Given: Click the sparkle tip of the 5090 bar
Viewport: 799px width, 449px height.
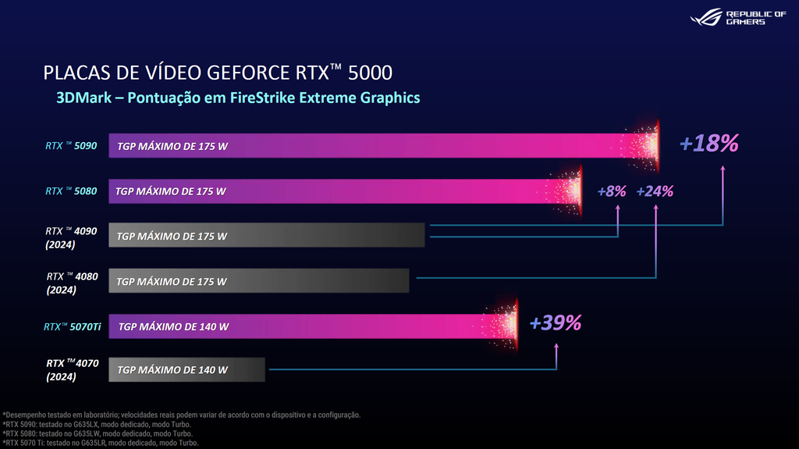Looking at the screenshot, I should pos(643,146).
